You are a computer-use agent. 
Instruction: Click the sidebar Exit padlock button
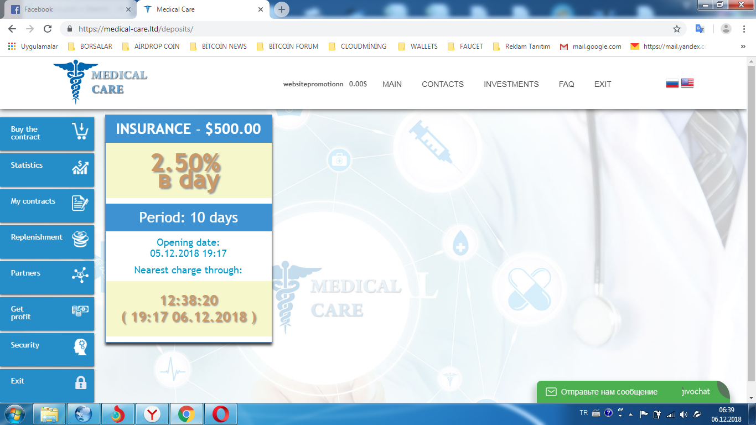pos(47,385)
